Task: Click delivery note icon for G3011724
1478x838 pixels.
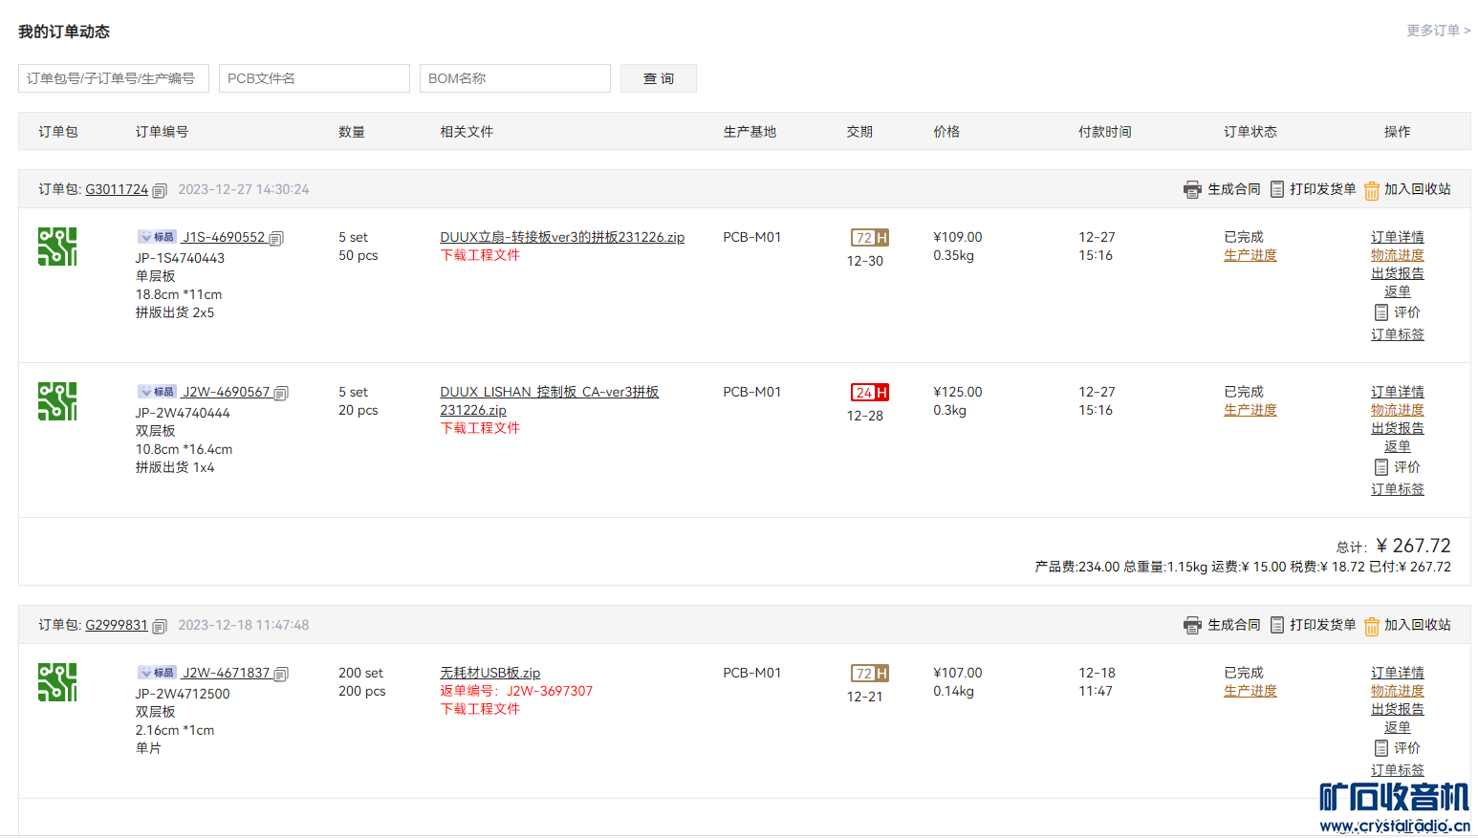Action: [x=1277, y=189]
